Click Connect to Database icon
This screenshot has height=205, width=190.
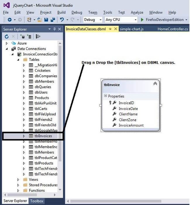coord(23,37)
